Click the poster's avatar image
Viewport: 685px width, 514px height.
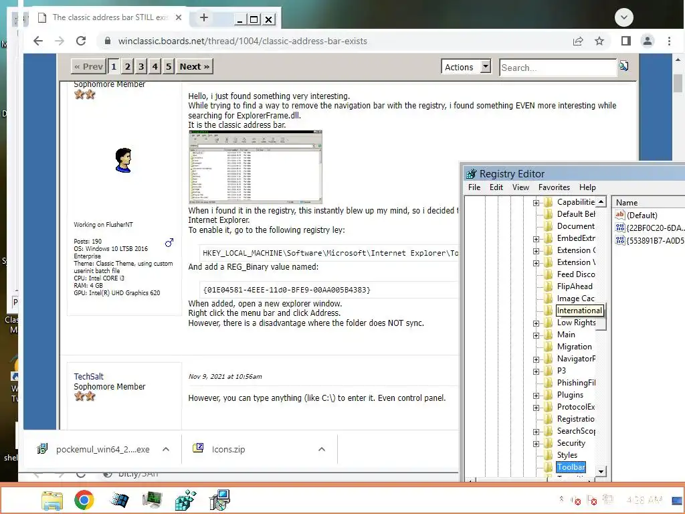pos(124,160)
